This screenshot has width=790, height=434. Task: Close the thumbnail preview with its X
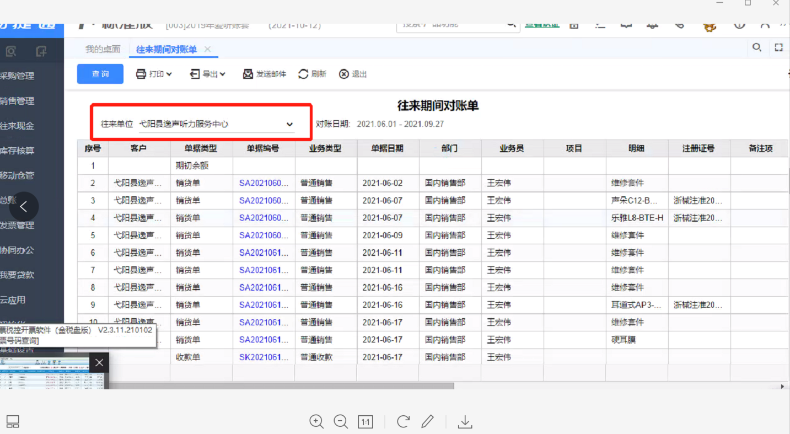click(99, 362)
